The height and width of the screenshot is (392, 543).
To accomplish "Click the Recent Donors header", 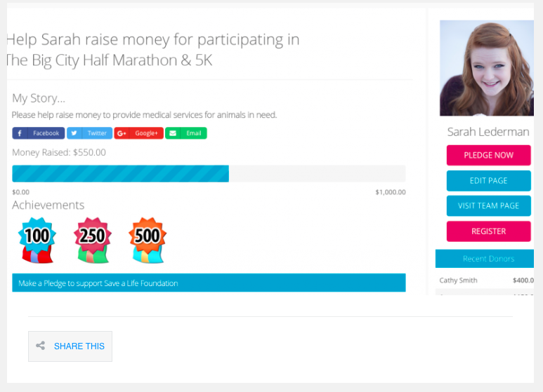I will 487,259.
